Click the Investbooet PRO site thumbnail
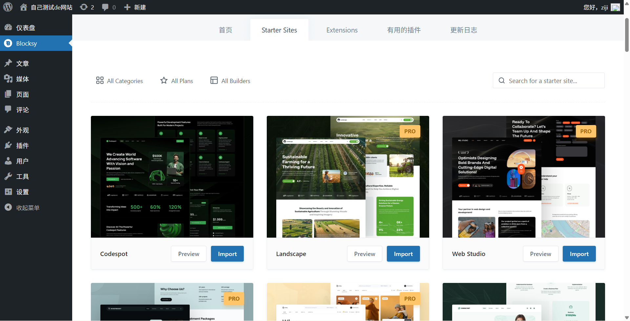The image size is (630, 321). point(172,302)
